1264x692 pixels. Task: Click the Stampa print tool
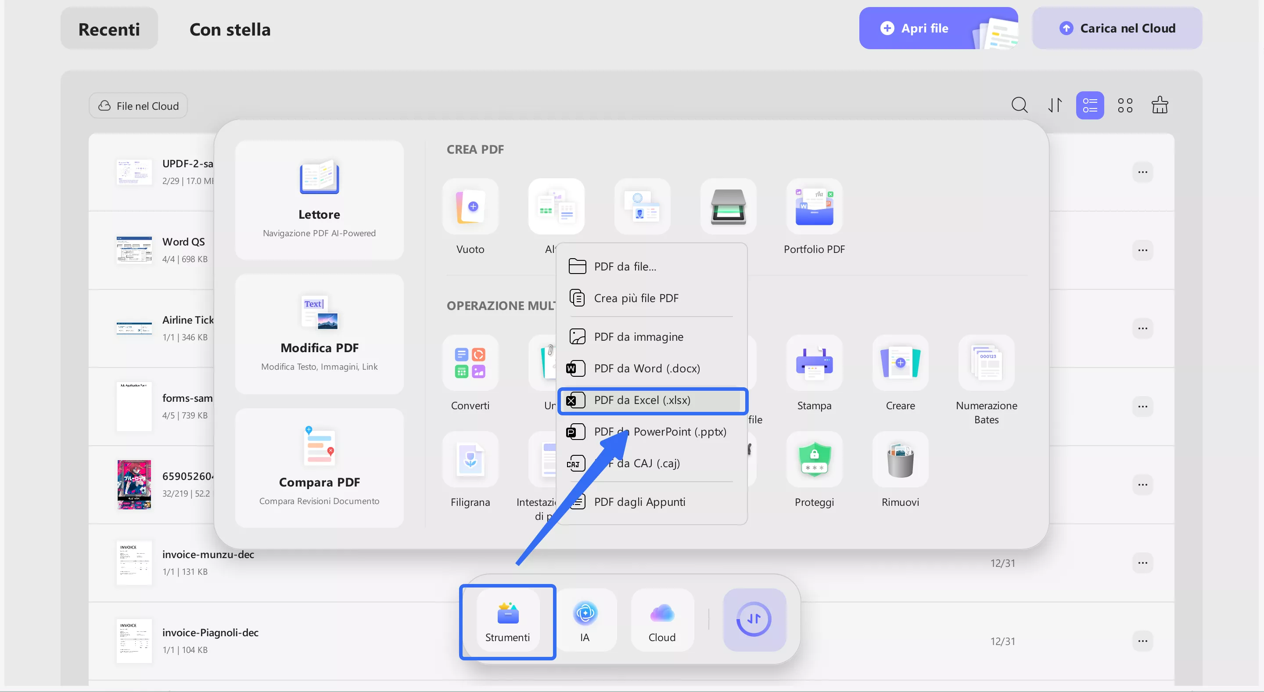click(814, 363)
